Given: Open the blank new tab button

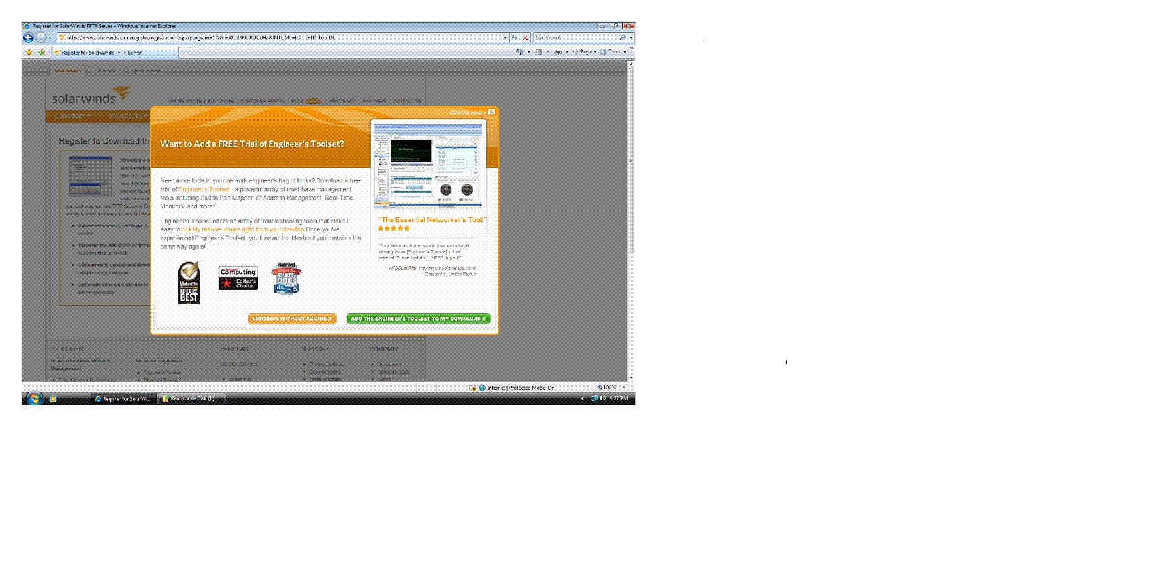Looking at the screenshot, I should [x=185, y=52].
